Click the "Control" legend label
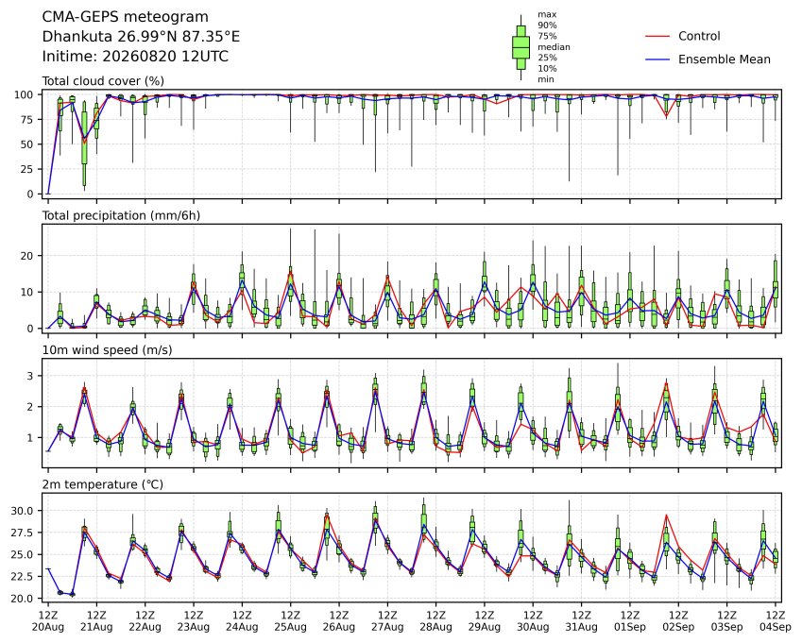Screen dimensions: 802x643 click(x=699, y=36)
